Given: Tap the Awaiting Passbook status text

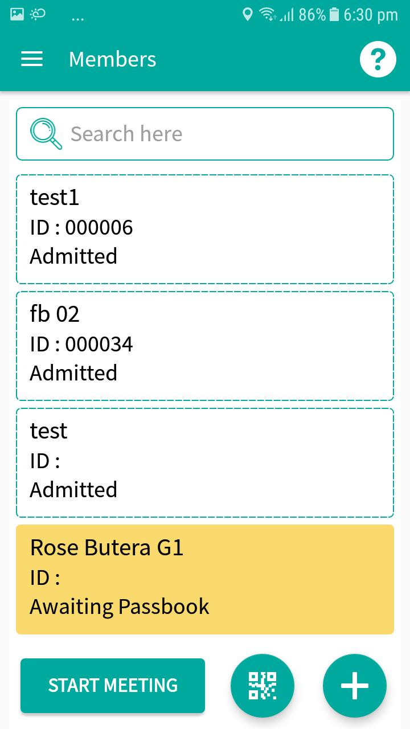Looking at the screenshot, I should [120, 607].
